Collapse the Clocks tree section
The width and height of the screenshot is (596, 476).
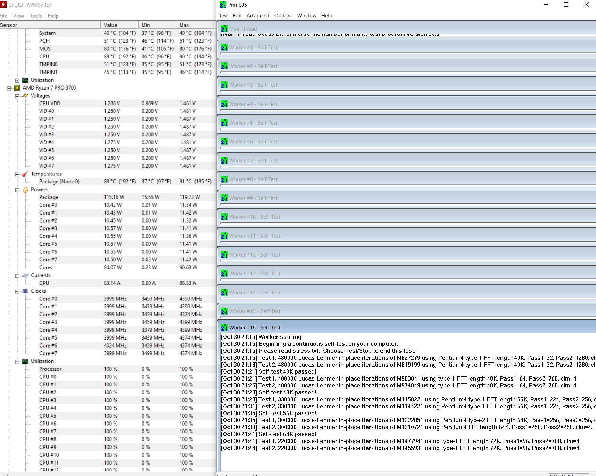coord(17,291)
